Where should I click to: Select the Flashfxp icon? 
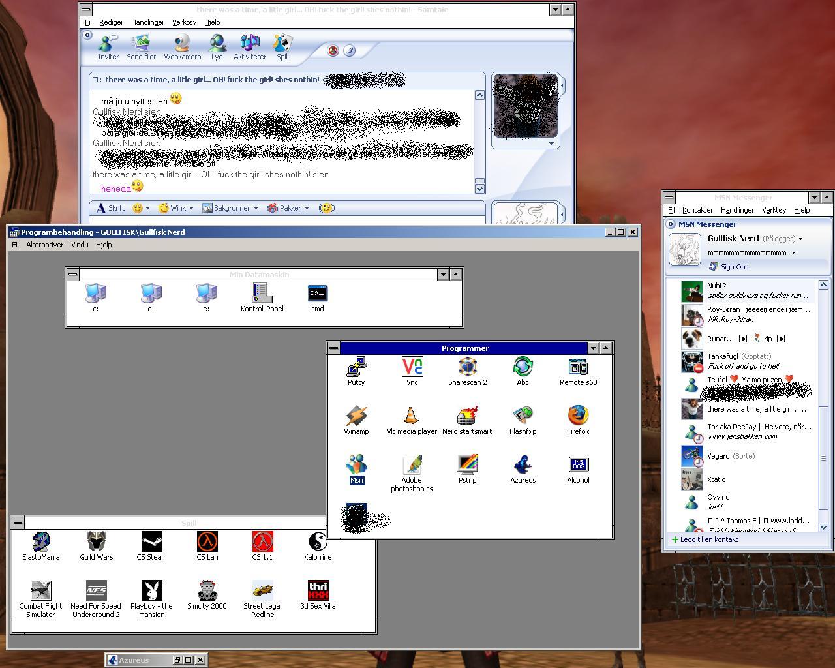click(x=523, y=420)
